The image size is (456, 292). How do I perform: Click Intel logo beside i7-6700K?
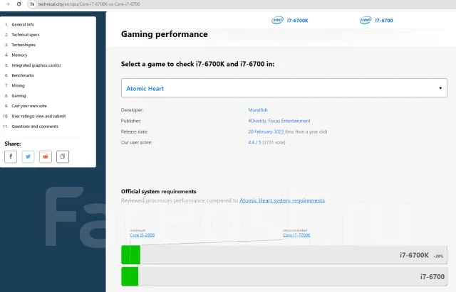277,20
